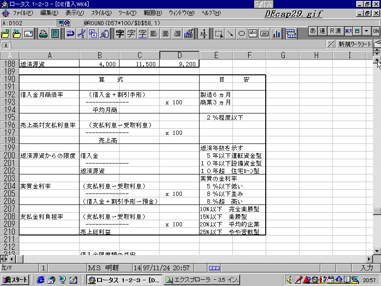Expand the IME toolbar dropdown arrow

tap(366, 31)
